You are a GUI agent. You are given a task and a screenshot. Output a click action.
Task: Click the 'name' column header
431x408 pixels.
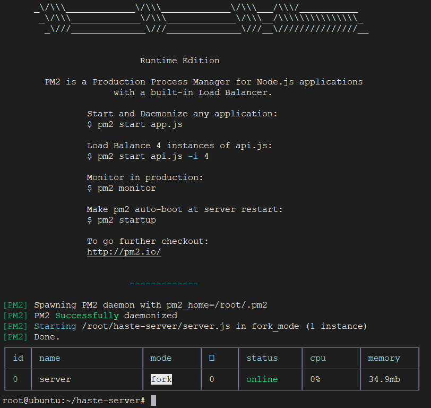pyautogui.click(x=50, y=358)
